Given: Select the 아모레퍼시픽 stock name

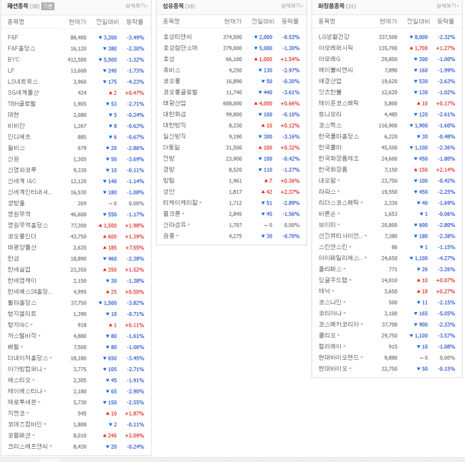Looking at the screenshot, I should 335,48.
